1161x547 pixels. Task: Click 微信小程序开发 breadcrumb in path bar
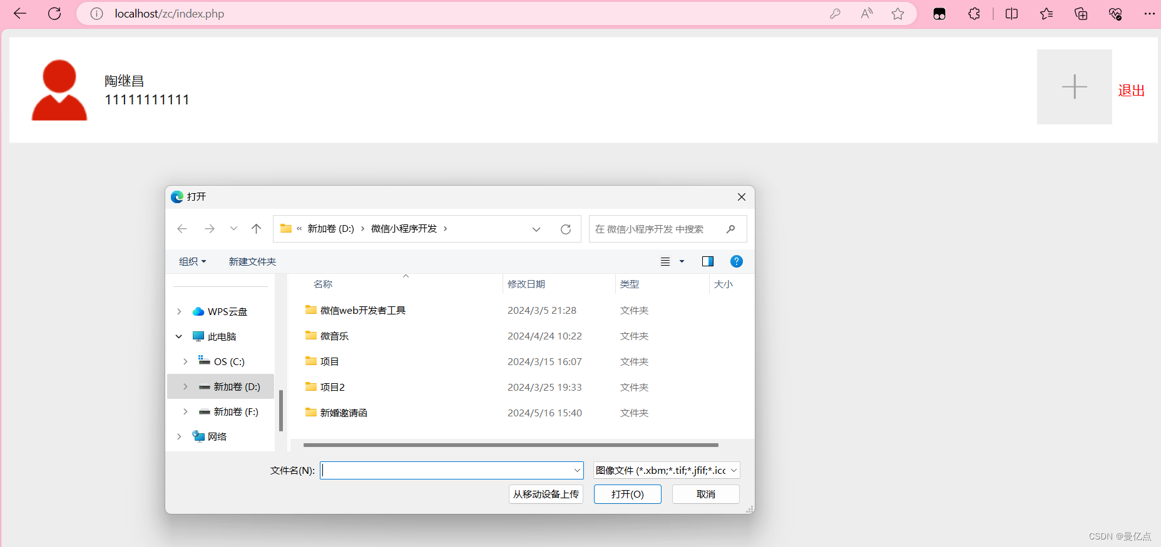pyautogui.click(x=404, y=229)
